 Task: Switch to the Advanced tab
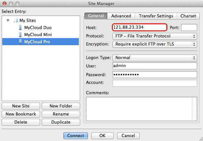click(121, 16)
